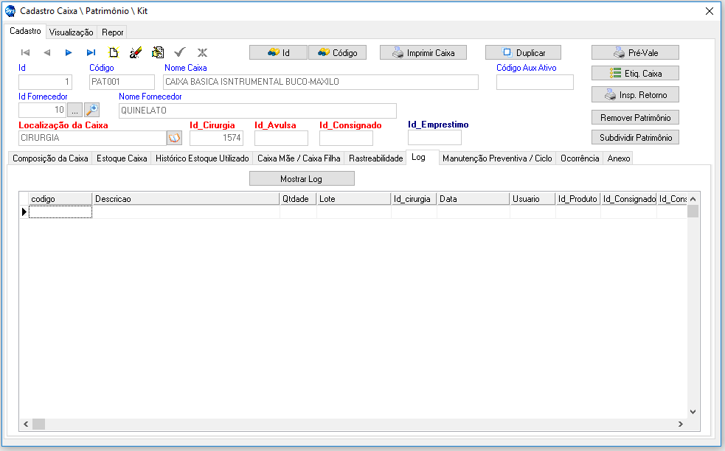Click the Descricao column header
Screen dimensions: 725x451
185,199
